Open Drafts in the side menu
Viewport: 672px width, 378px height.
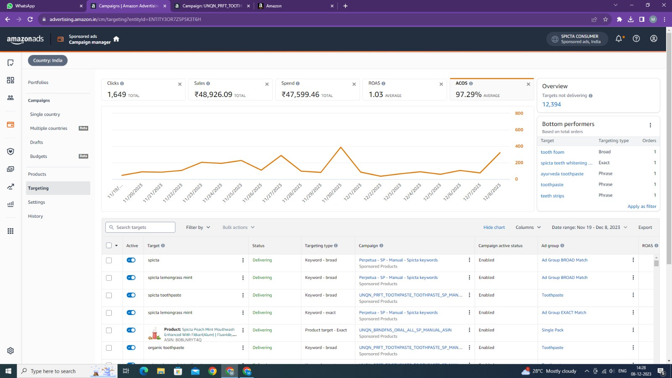(37, 142)
